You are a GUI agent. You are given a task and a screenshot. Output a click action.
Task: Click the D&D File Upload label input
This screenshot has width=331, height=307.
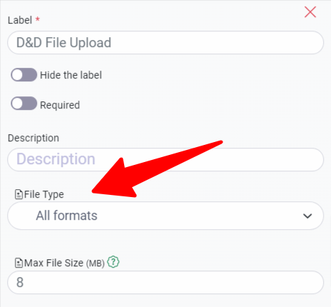[165, 43]
